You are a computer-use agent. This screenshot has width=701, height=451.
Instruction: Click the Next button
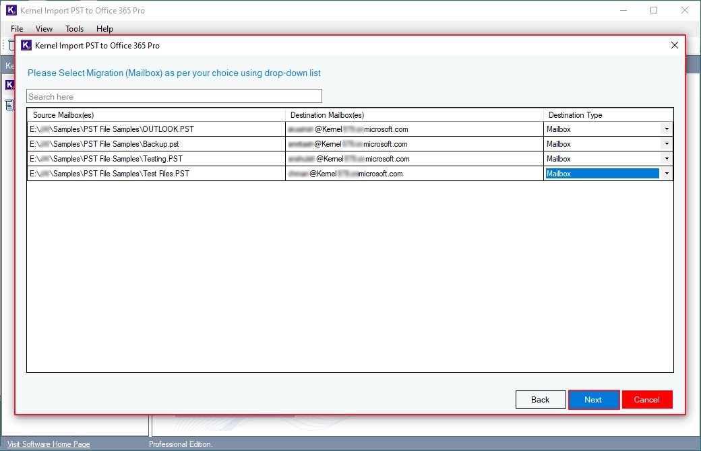[x=593, y=400]
